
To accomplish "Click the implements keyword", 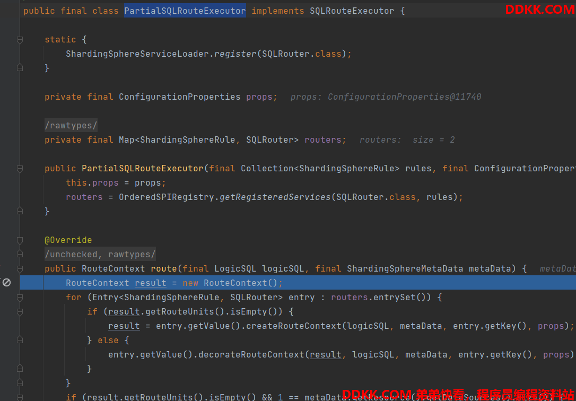I will tap(278, 11).
